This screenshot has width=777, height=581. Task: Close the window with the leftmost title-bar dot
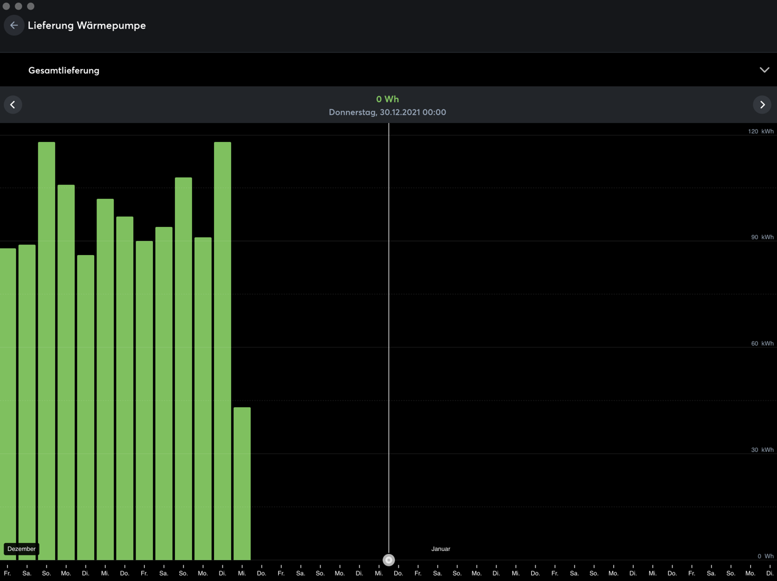[6, 6]
